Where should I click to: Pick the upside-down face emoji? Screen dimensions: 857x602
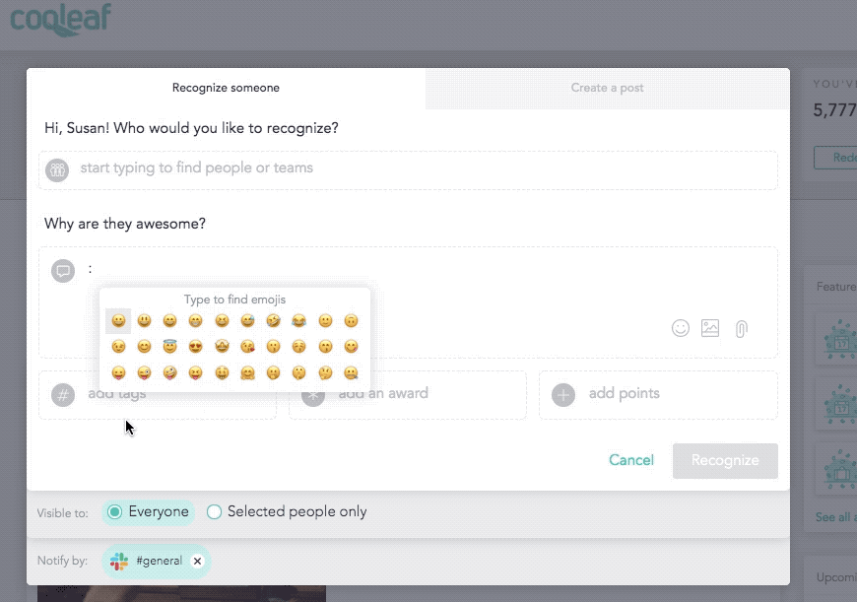click(351, 321)
